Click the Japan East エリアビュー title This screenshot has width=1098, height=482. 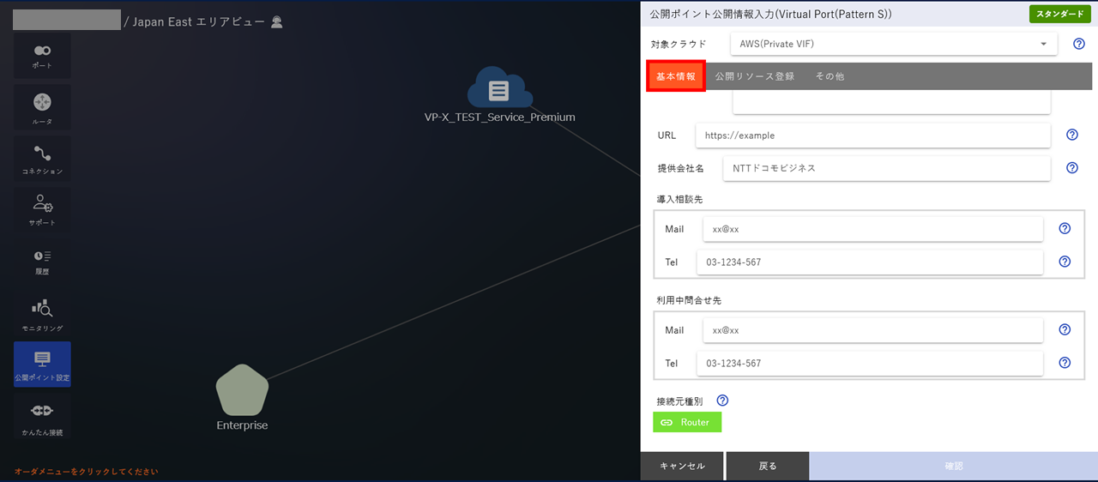click(199, 22)
